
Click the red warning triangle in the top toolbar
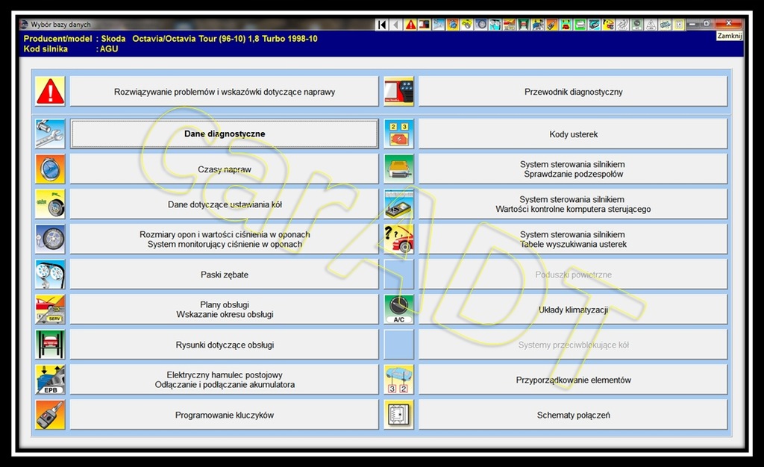point(411,25)
